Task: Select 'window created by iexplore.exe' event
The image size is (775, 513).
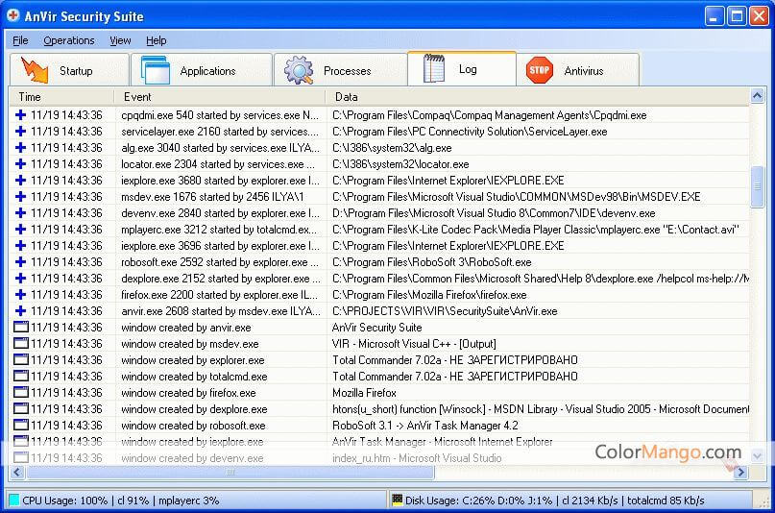Action: pos(192,441)
